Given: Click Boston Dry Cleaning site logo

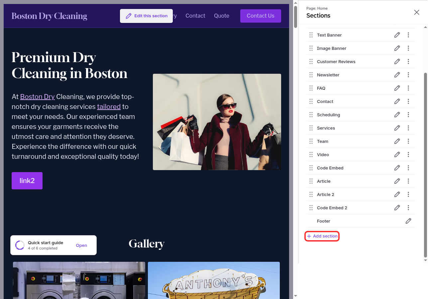Looking at the screenshot, I should [x=49, y=16].
